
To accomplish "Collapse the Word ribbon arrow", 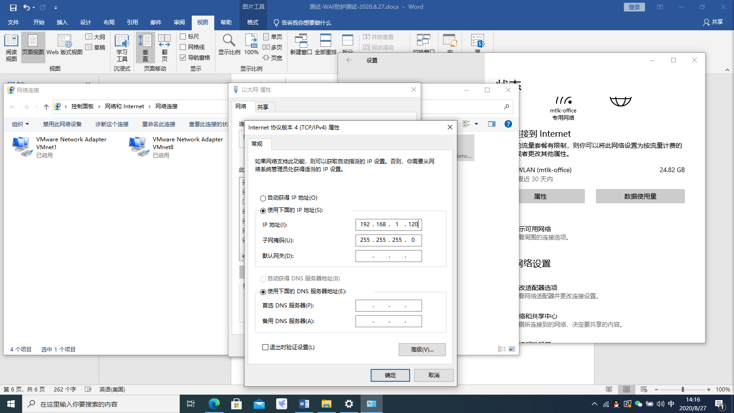I will pyautogui.click(x=727, y=70).
